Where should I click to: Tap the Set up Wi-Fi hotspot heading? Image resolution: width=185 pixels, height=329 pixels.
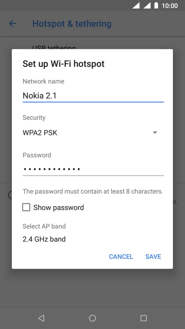coord(63,64)
